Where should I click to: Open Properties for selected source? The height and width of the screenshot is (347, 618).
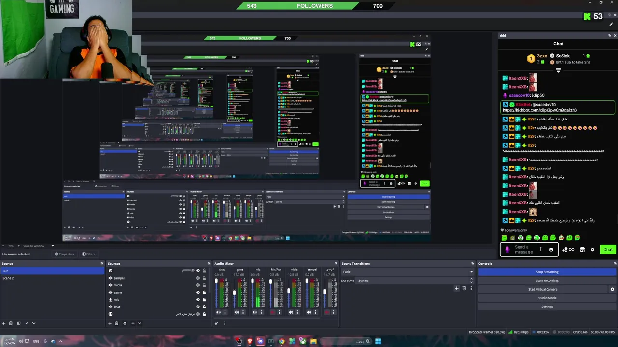point(64,254)
